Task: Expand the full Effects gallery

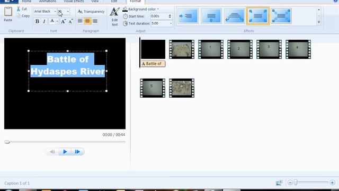Action: click(319, 22)
